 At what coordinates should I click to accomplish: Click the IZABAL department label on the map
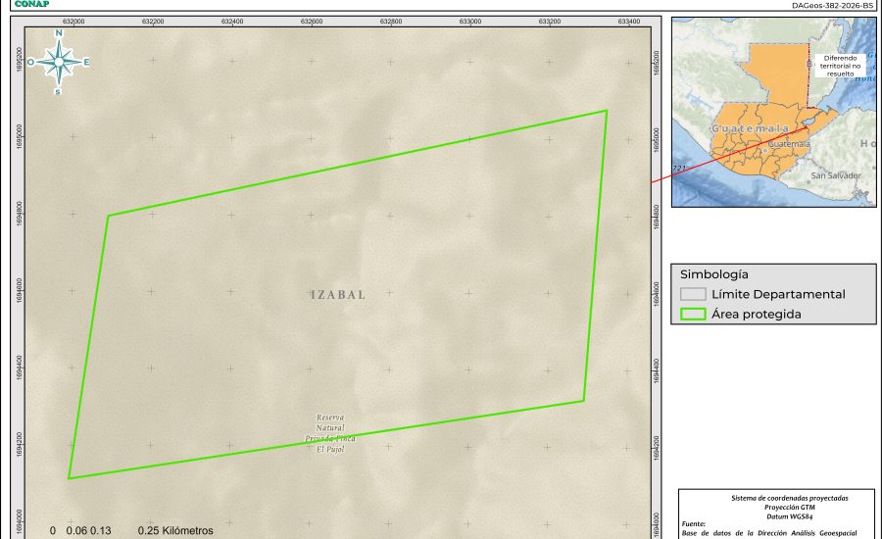point(335,295)
